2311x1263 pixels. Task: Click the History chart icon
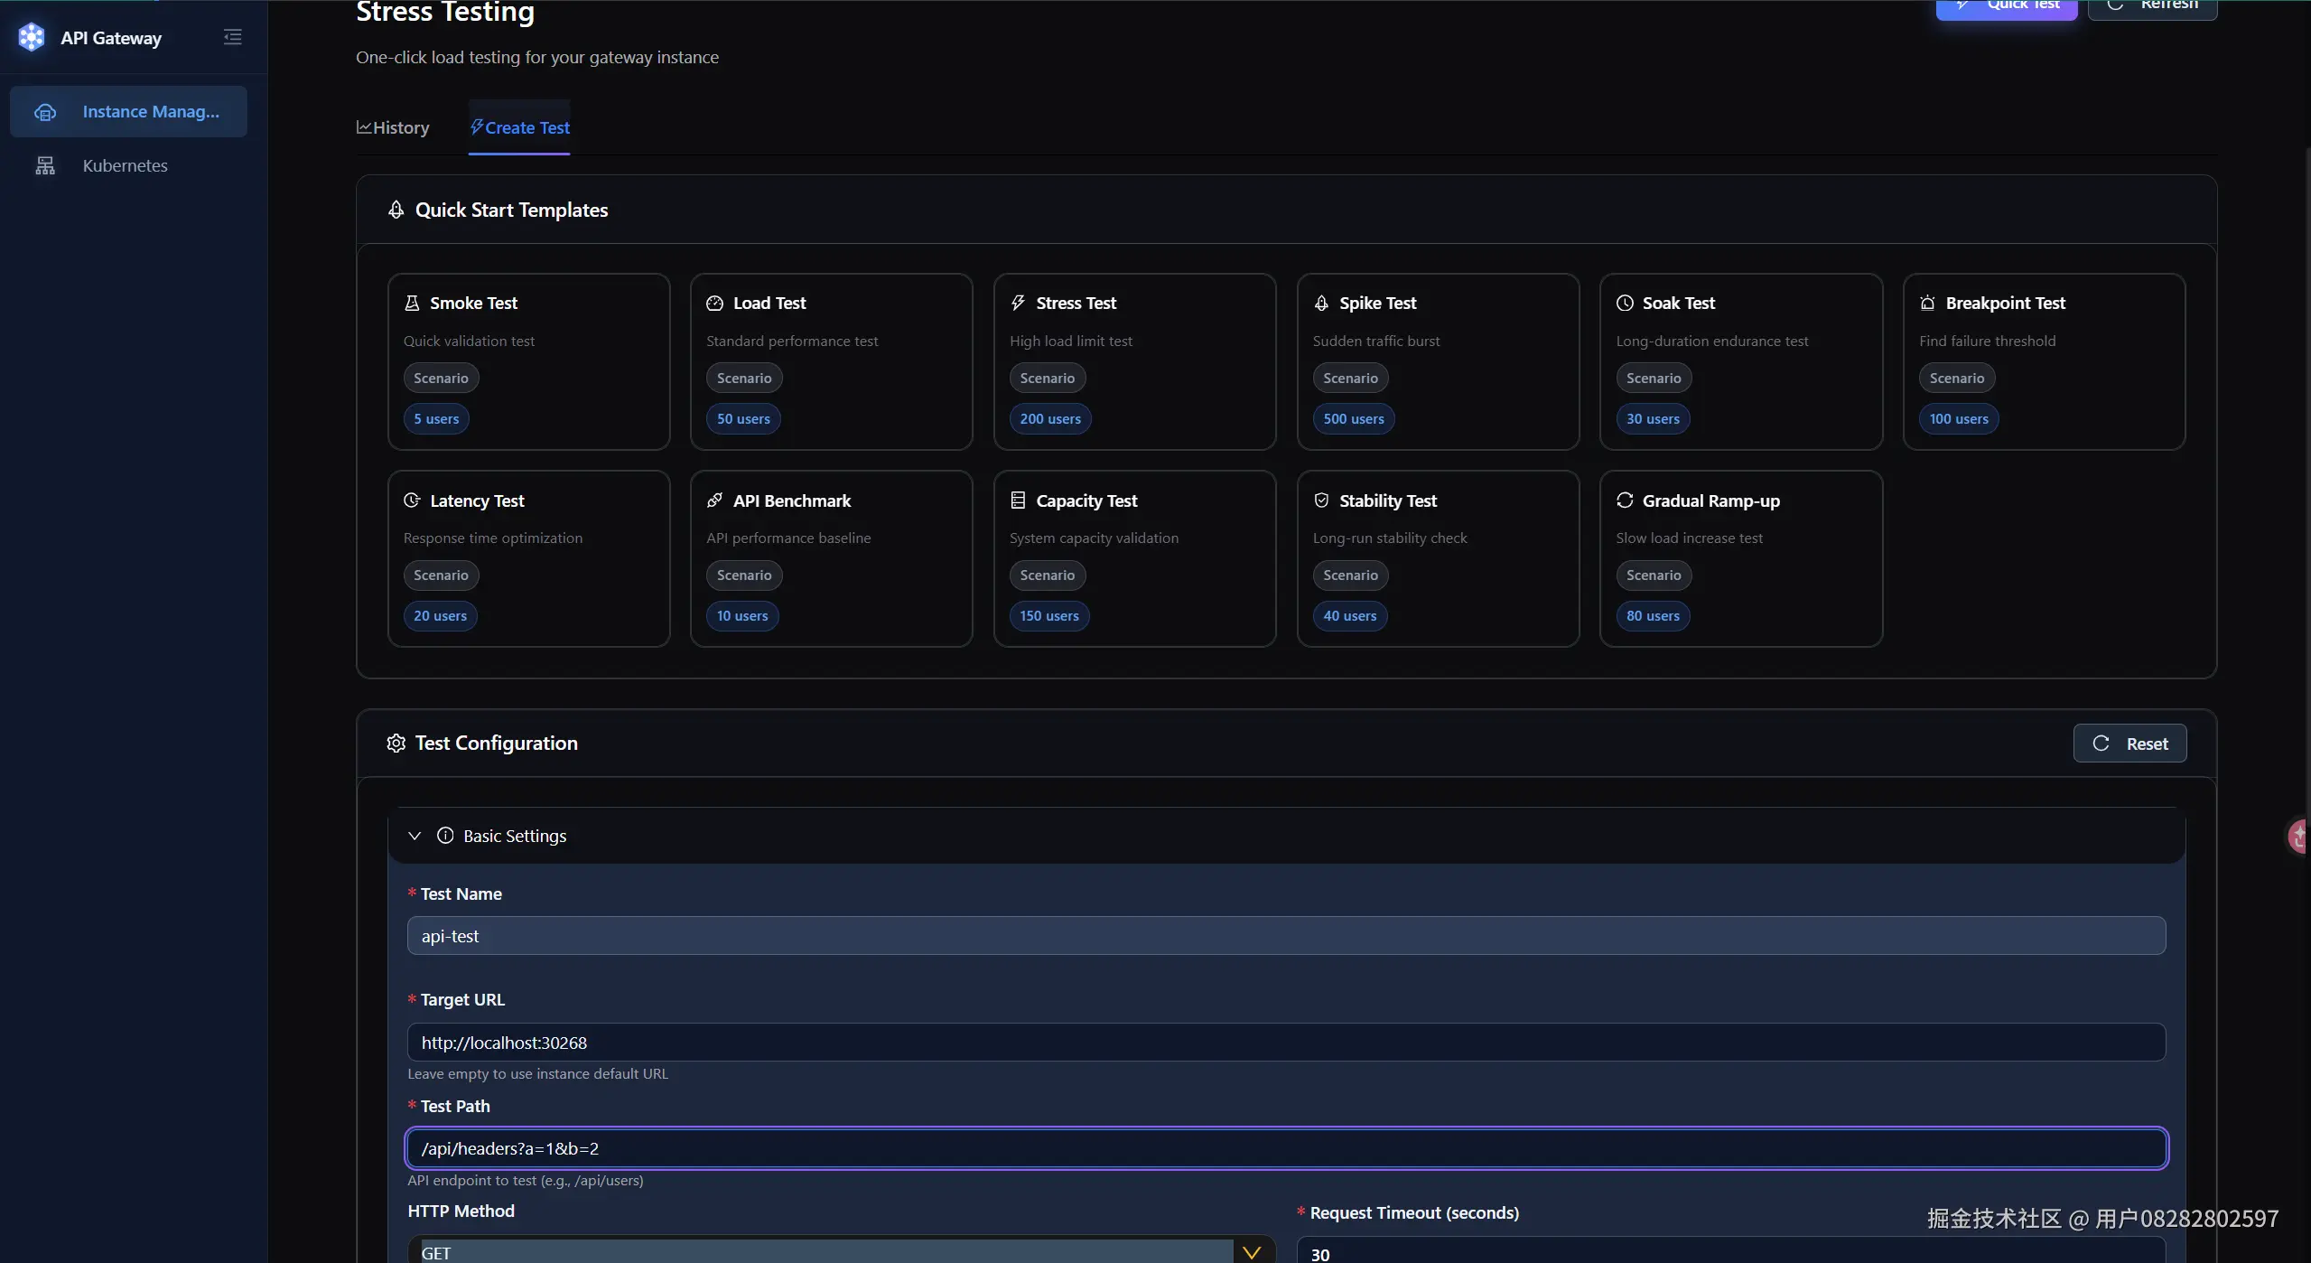tap(364, 126)
